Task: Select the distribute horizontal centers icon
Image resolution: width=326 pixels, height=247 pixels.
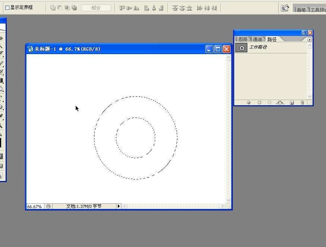Action: pos(208,7)
